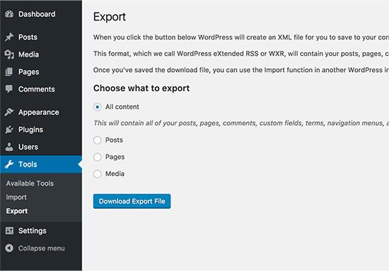Click the Comments speech bubble icon

tap(9, 89)
